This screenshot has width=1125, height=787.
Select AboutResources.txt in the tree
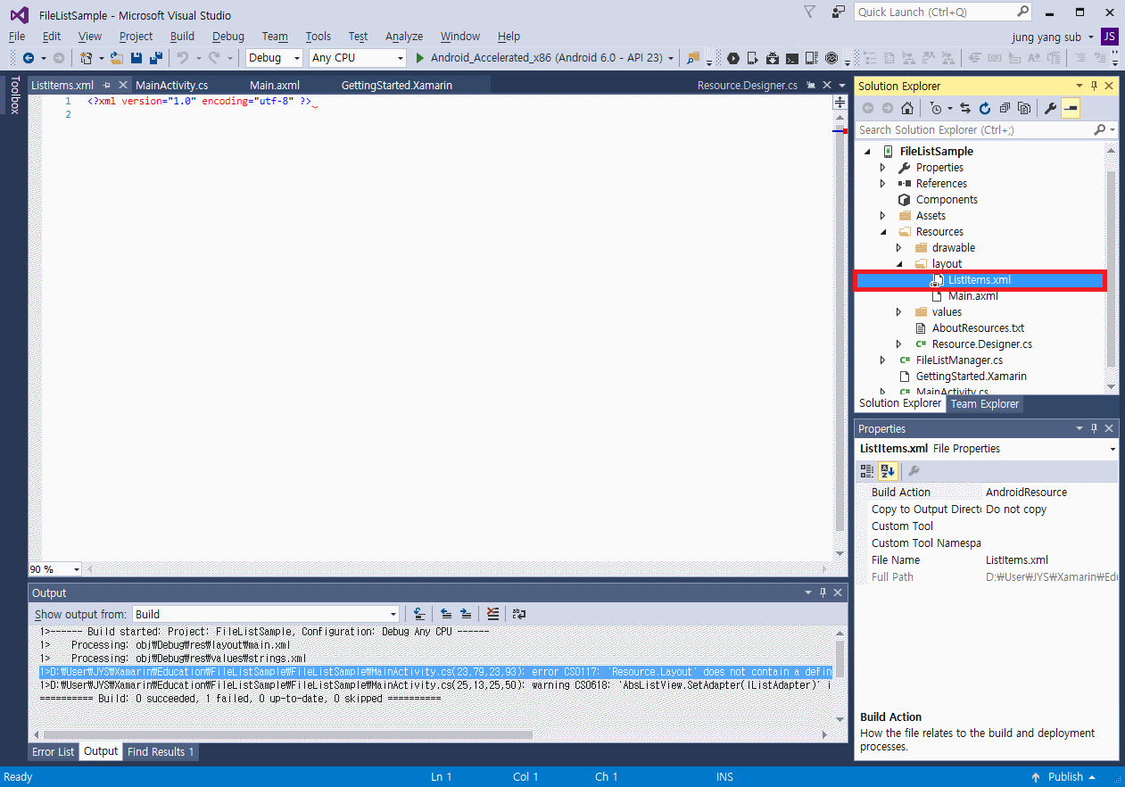[x=978, y=328]
